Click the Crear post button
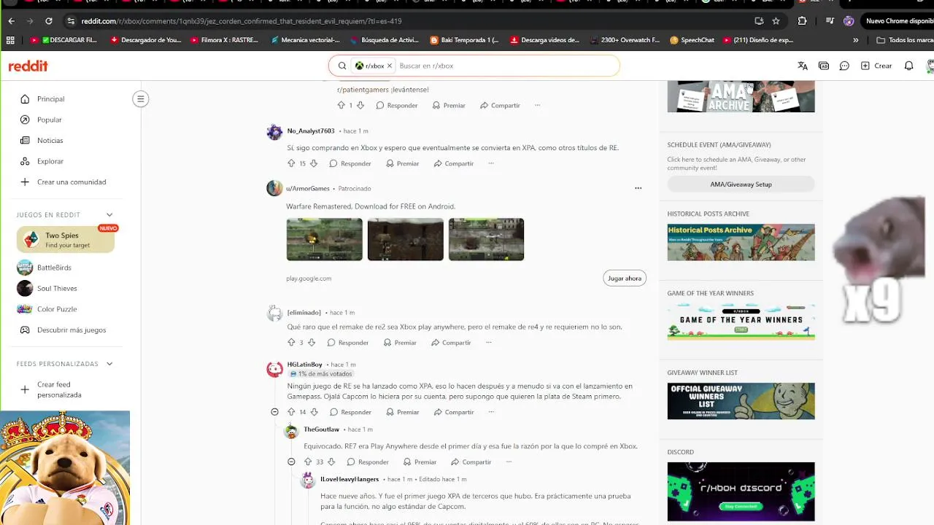 click(876, 66)
